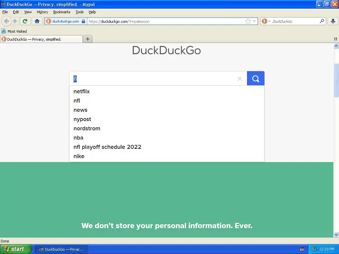Open the Most Visited bookmarks folder
The width and height of the screenshot is (339, 254).
click(14, 31)
